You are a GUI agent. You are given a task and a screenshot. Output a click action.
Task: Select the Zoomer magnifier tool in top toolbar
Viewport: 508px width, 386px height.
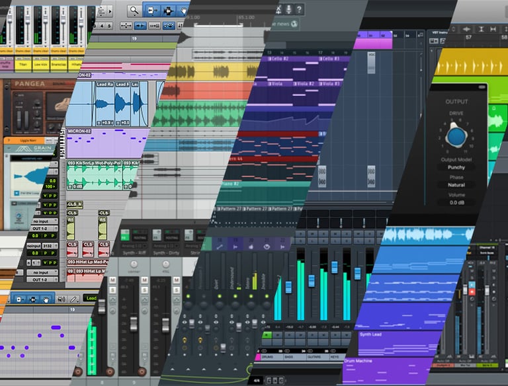point(134,11)
